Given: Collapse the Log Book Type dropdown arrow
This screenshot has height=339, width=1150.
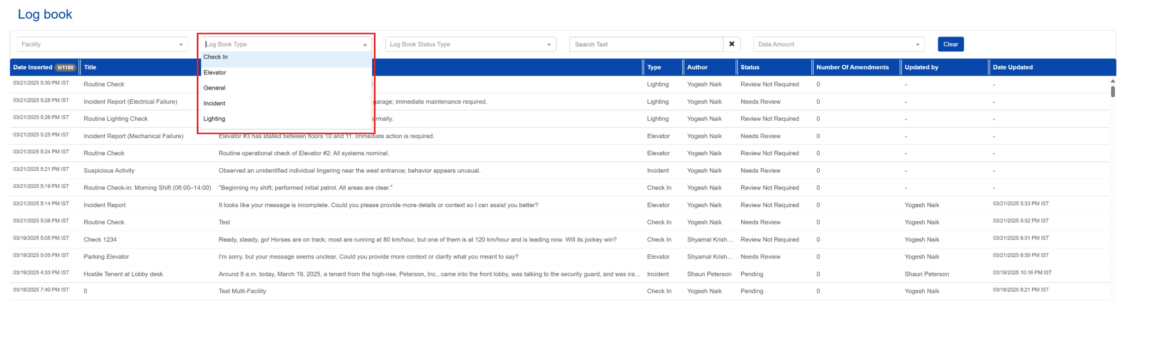Looking at the screenshot, I should click(365, 45).
